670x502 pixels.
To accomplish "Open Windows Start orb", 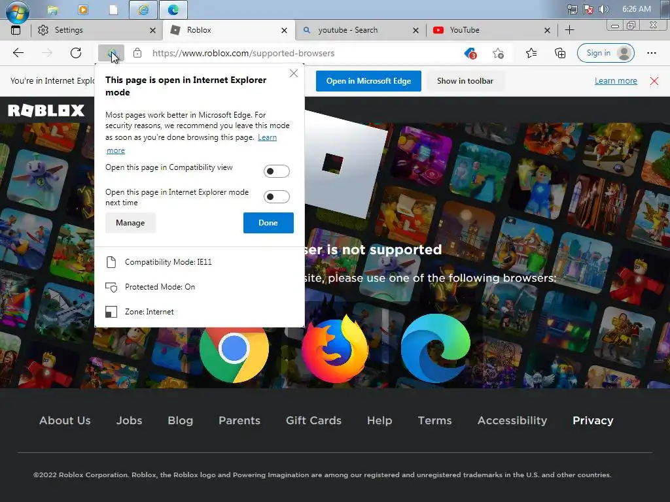I will pos(18,11).
